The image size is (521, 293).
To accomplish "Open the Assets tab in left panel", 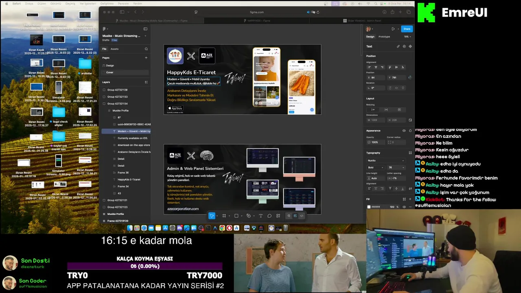I will pos(115,49).
